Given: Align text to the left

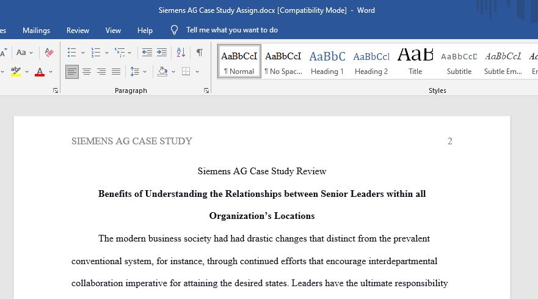Looking at the screenshot, I should [72, 72].
